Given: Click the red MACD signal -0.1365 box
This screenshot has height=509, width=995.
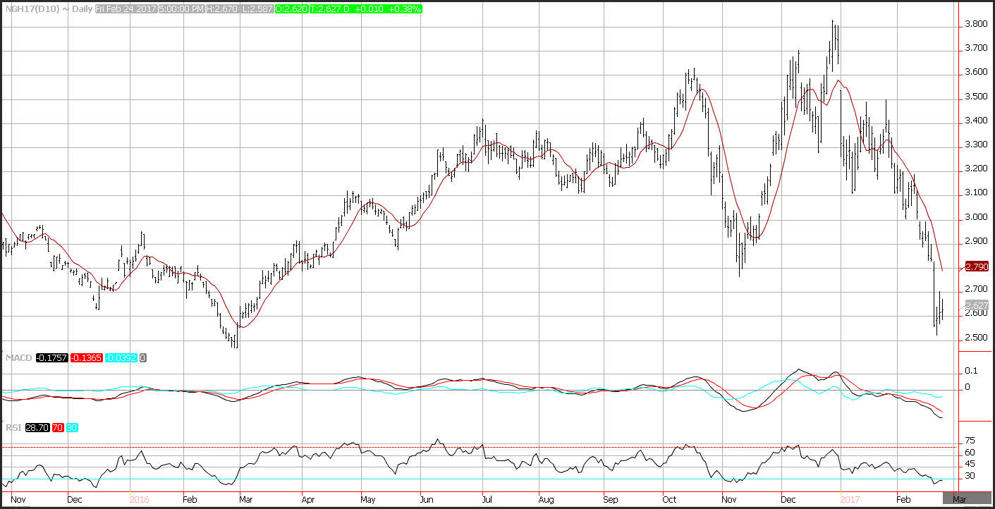Looking at the screenshot, I should pyautogui.click(x=85, y=358).
